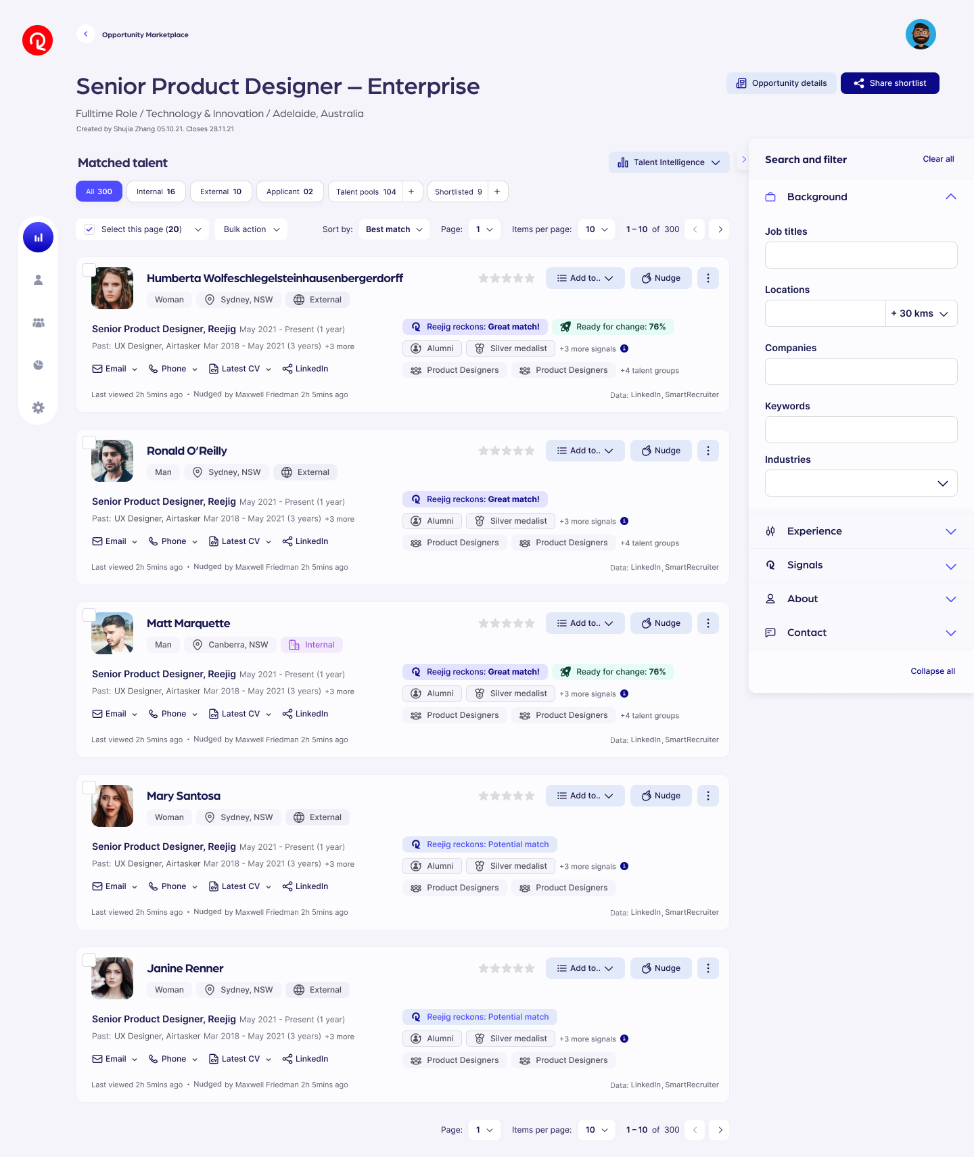Expand the Signals filter section

pos(861,565)
